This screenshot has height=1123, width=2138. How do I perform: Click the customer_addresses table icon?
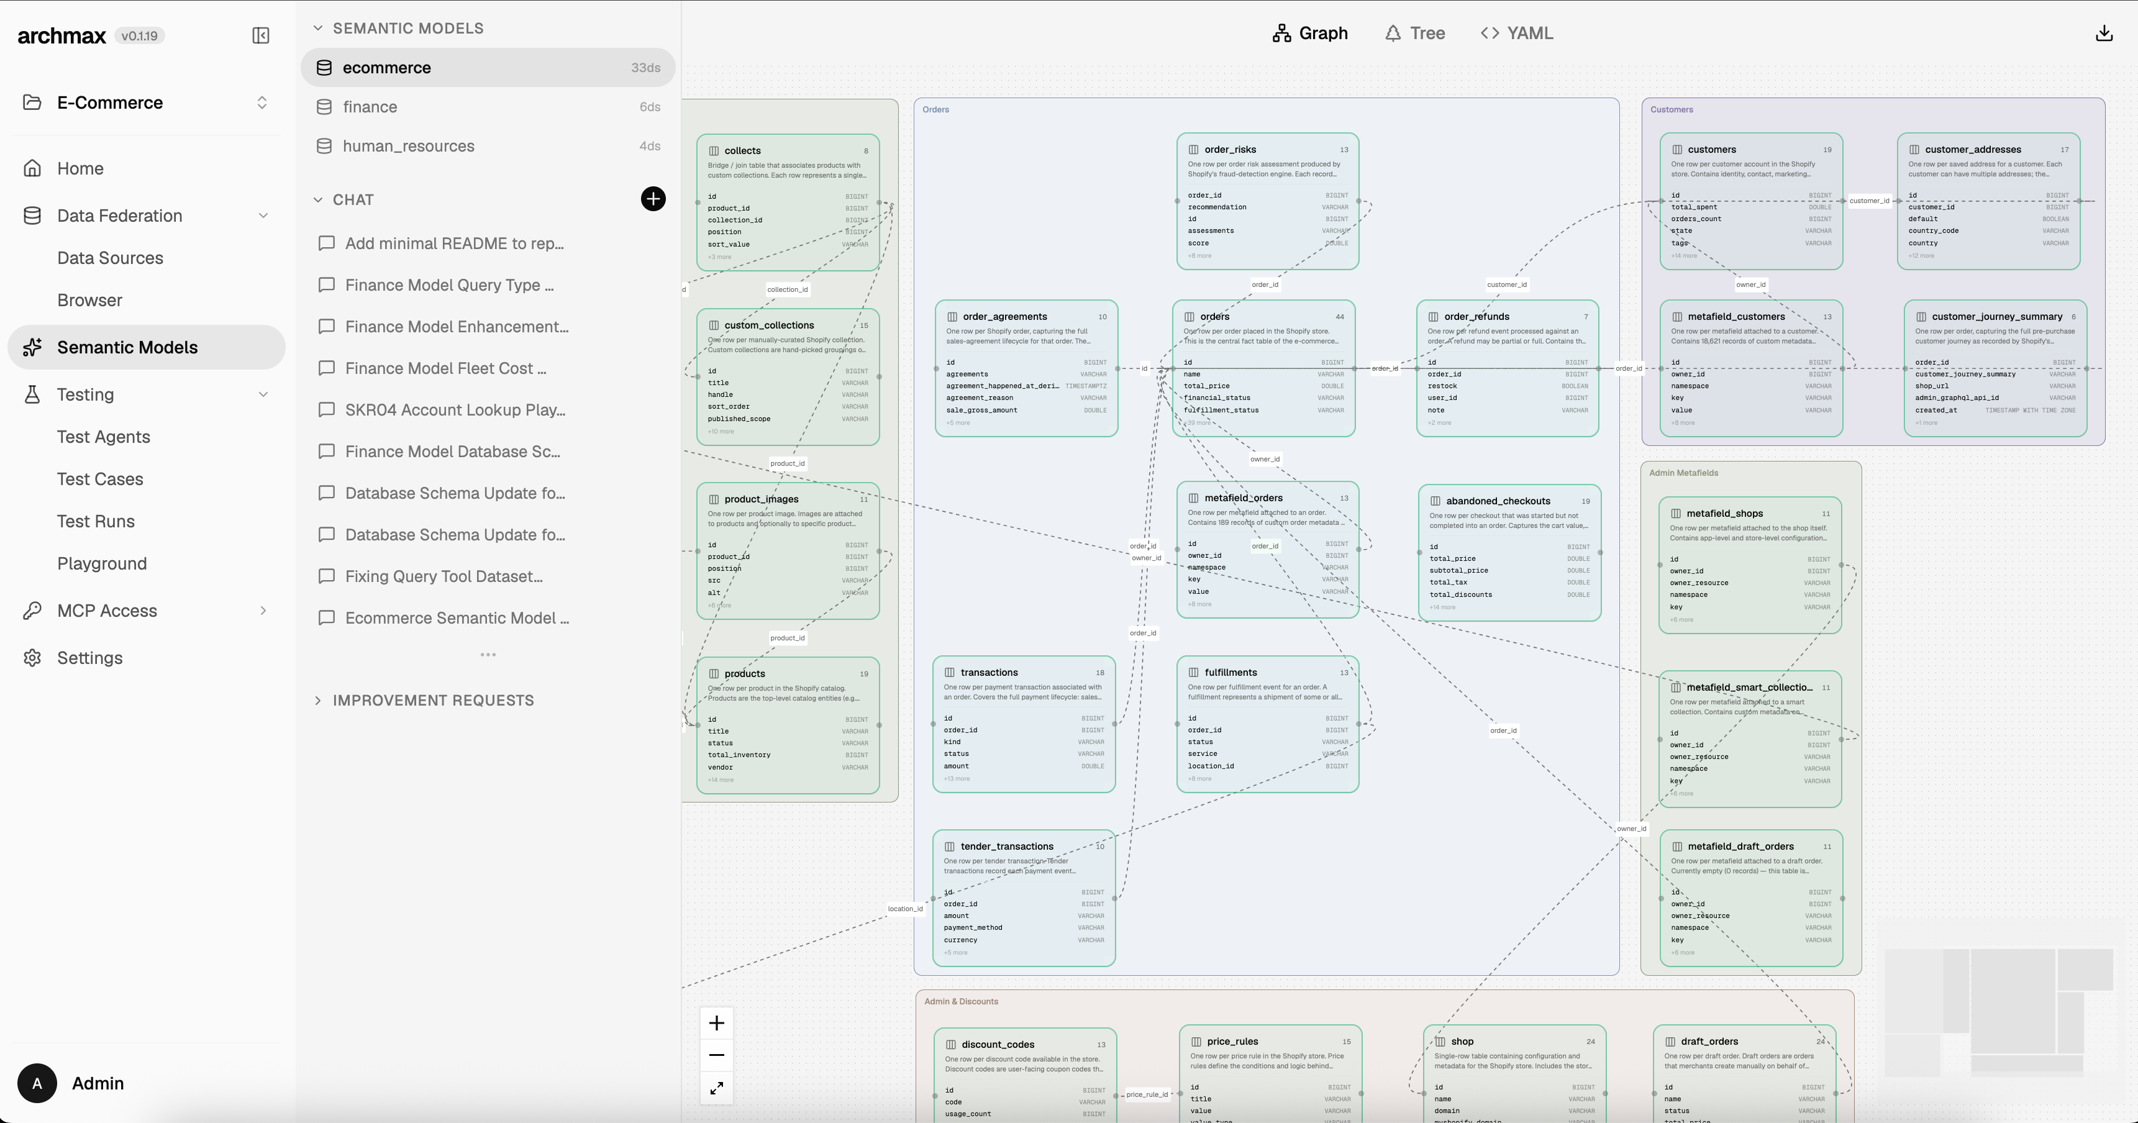pyautogui.click(x=1914, y=150)
